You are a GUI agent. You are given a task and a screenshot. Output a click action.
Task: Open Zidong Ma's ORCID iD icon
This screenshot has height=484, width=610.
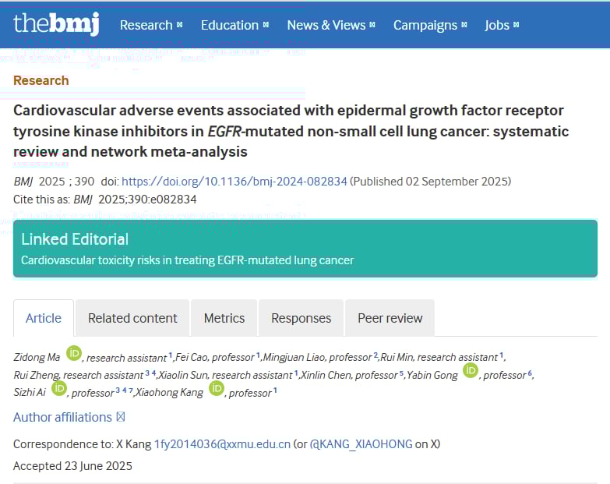click(73, 353)
